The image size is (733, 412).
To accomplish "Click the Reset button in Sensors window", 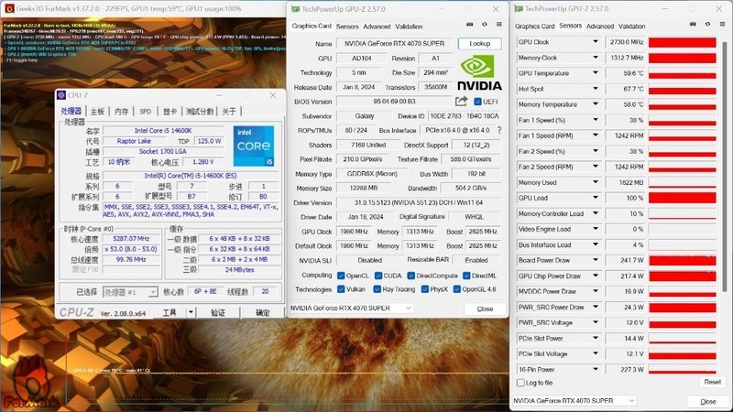I will tap(711, 382).
